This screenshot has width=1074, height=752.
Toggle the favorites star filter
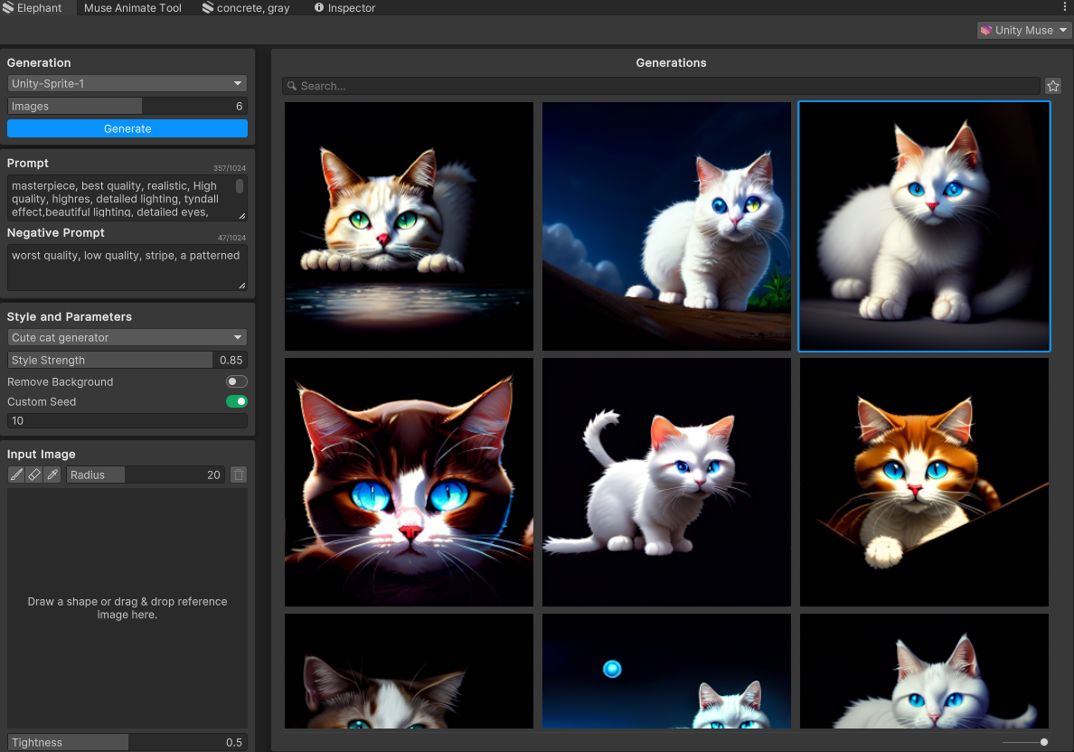1053,86
